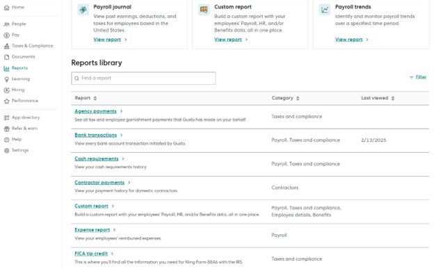Go to the People section
Image resolution: width=434 pixels, height=269 pixels.
(x=19, y=24)
